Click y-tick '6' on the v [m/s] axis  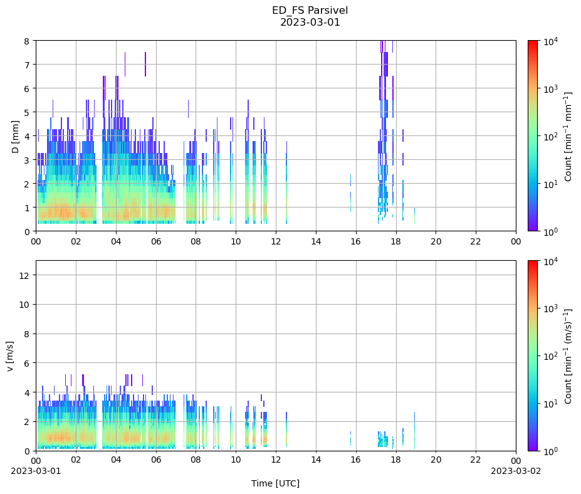27,363
